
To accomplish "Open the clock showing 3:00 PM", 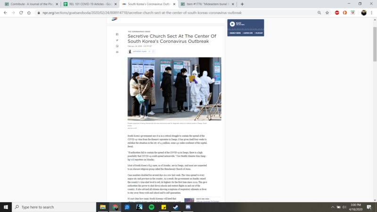I will (x=356, y=207).
